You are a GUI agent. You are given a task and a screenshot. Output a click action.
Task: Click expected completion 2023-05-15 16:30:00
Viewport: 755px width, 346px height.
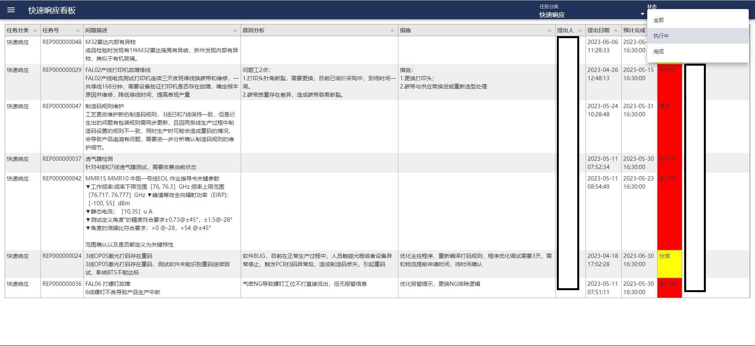pos(639,74)
